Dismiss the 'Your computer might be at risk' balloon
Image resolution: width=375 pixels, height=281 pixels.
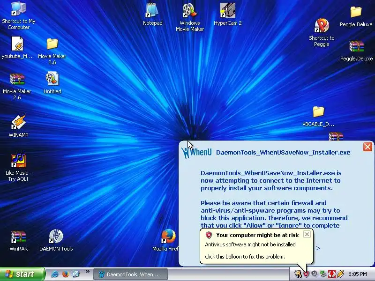coord(307,234)
